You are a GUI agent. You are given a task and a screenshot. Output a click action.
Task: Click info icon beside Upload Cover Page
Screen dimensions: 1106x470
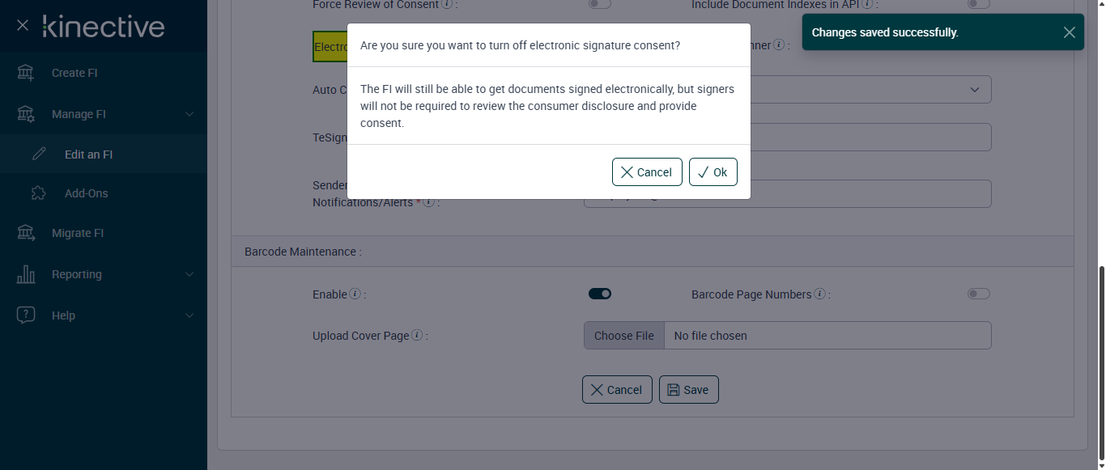coord(417,336)
